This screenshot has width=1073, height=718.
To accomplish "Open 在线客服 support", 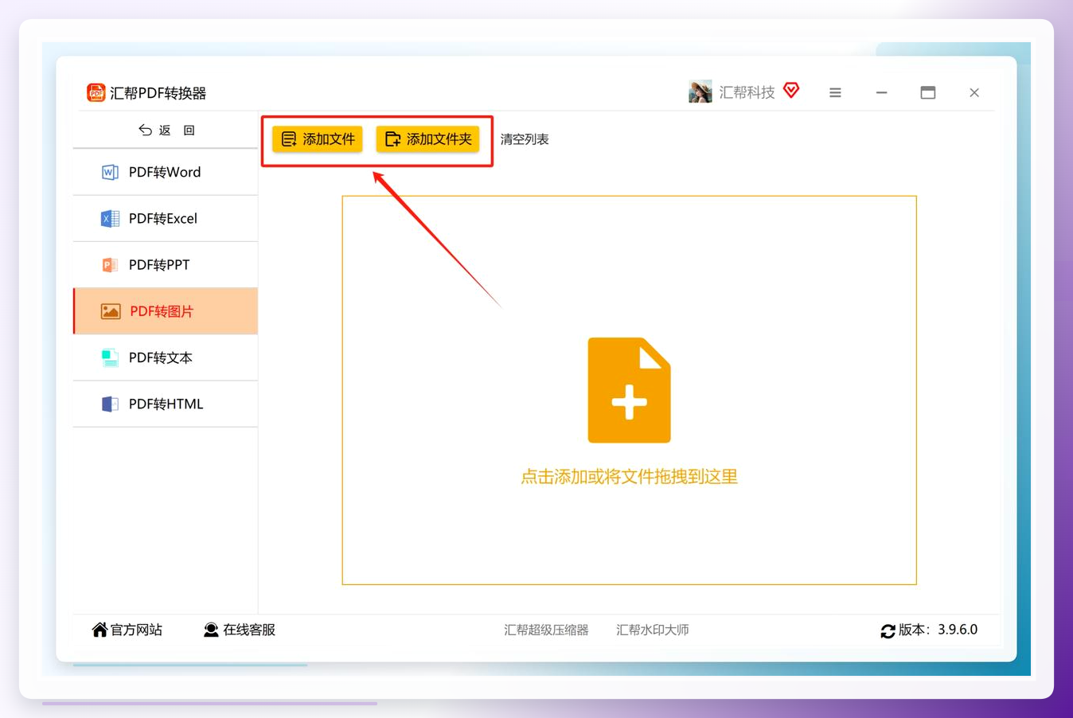I will [240, 630].
